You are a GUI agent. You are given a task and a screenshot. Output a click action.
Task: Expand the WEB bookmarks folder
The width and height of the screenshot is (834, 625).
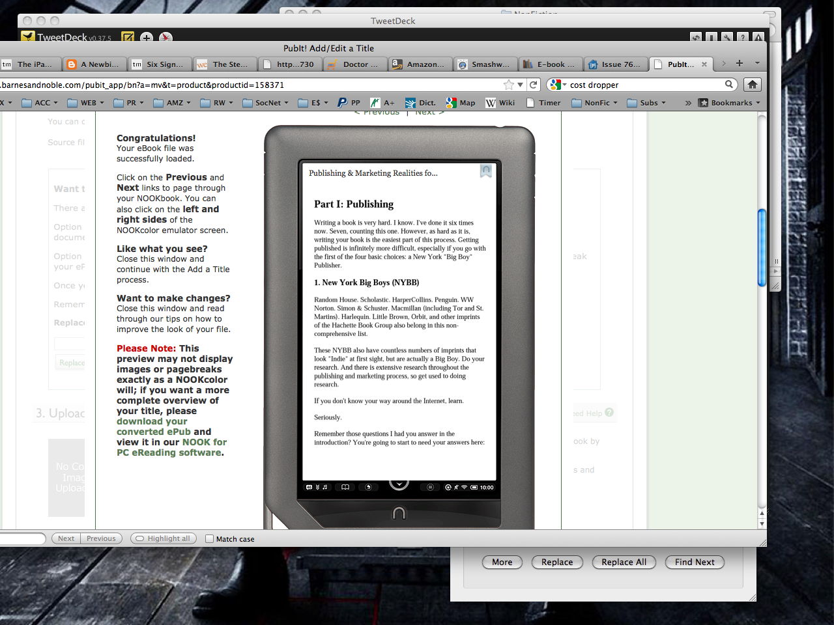tap(85, 103)
